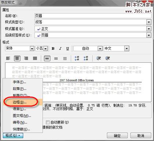Open language 中文 dropdown
This screenshot has width=154, height=141.
tap(126, 49)
